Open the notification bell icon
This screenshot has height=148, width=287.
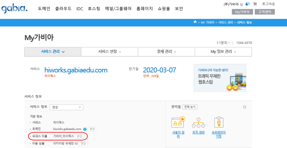click(x=248, y=4)
